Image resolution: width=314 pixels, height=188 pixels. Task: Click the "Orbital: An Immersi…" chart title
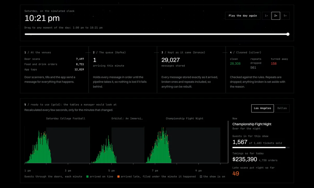click(127, 119)
